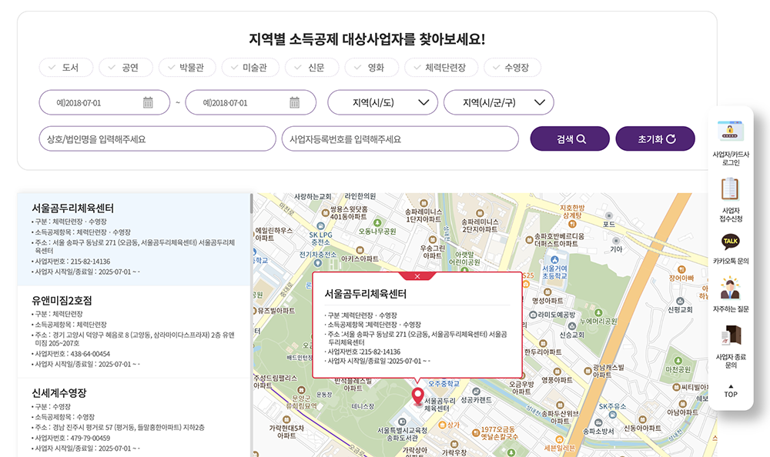The height and width of the screenshot is (457, 770).
Task: Click 아랫말어린이공원 marker on map
Action: (464, 269)
